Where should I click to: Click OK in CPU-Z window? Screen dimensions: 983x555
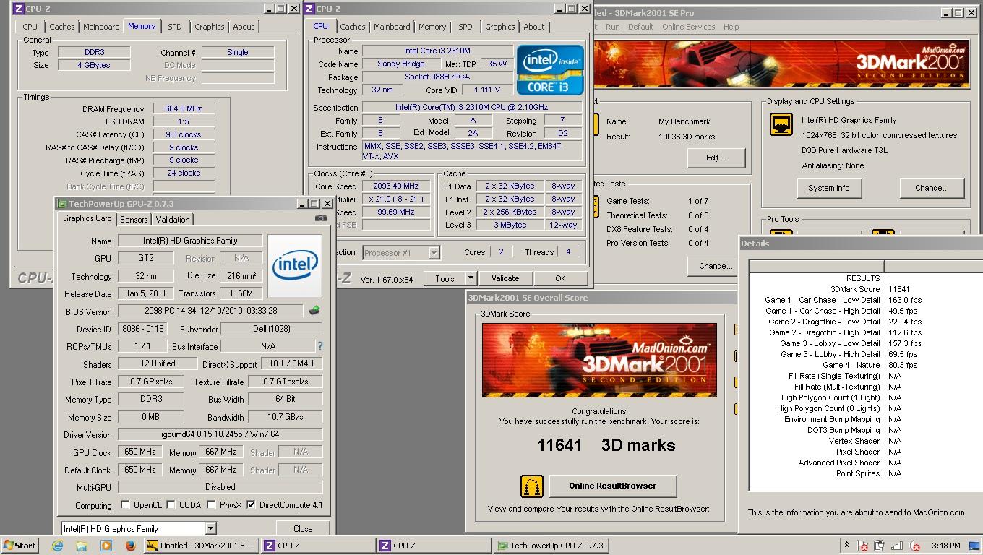pyautogui.click(x=560, y=278)
